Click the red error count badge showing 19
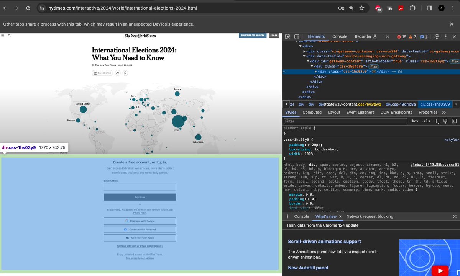 pos(402,36)
